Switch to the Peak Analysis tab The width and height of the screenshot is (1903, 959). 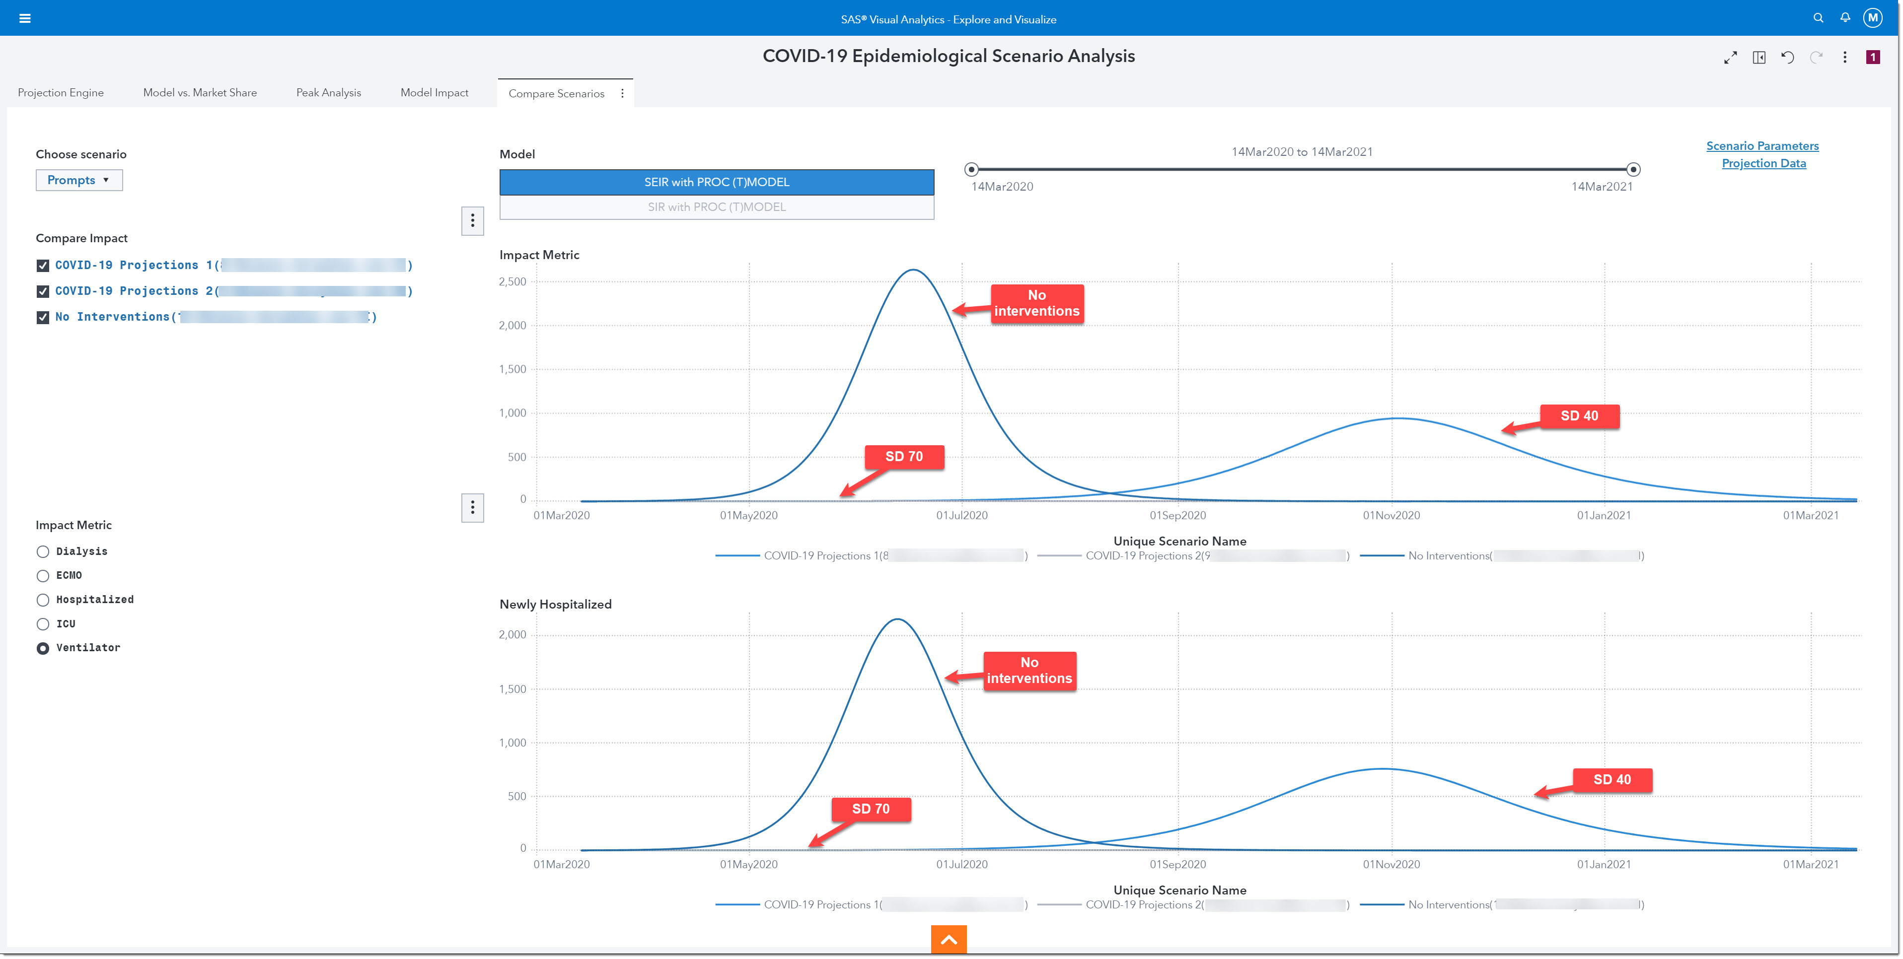tap(328, 92)
